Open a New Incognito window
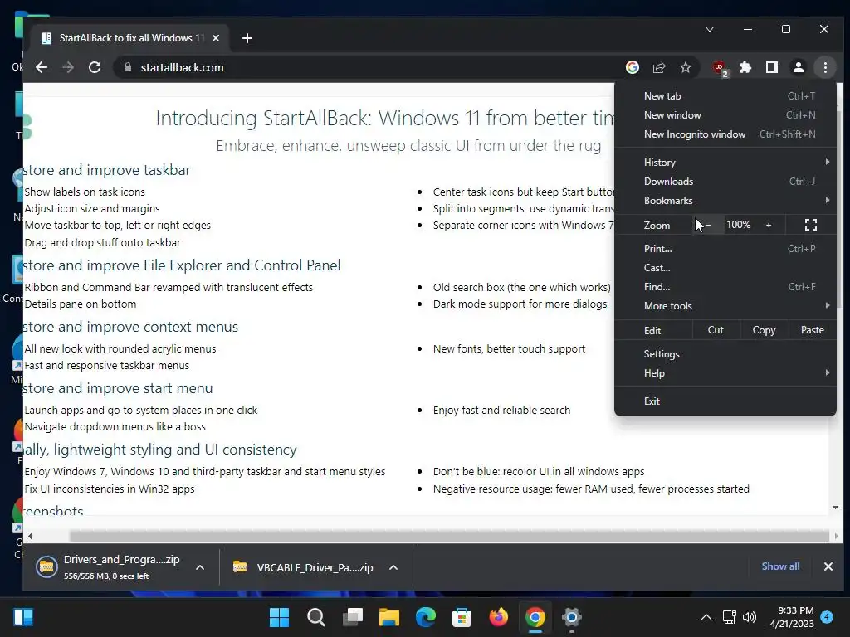Image resolution: width=850 pixels, height=637 pixels. pos(725,134)
